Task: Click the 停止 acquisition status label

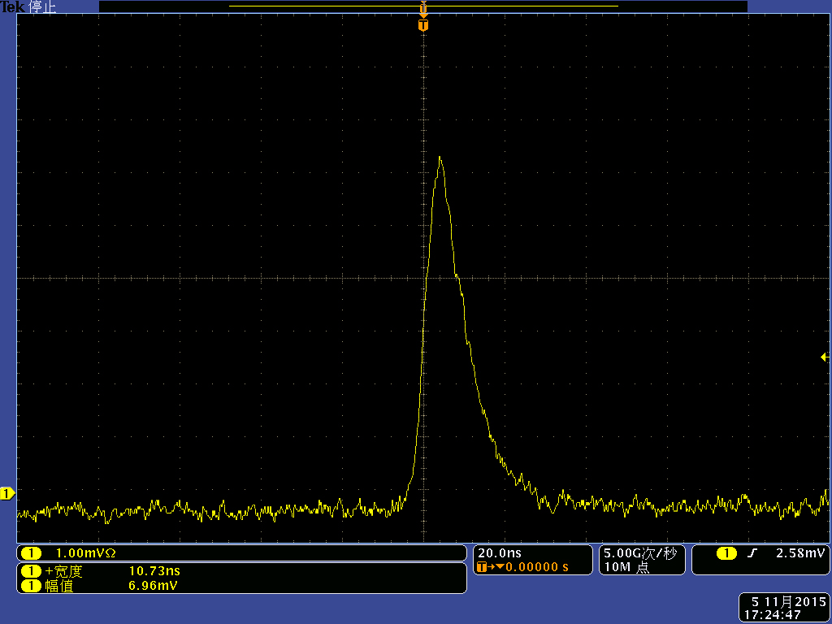Action: (42, 6)
